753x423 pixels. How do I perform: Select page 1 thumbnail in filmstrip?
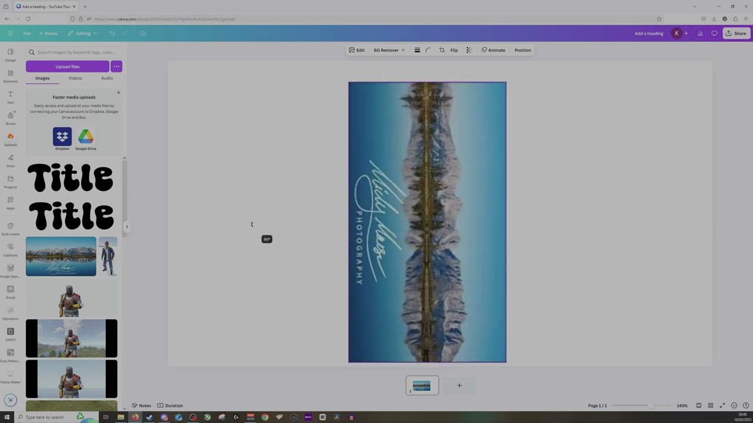(422, 385)
